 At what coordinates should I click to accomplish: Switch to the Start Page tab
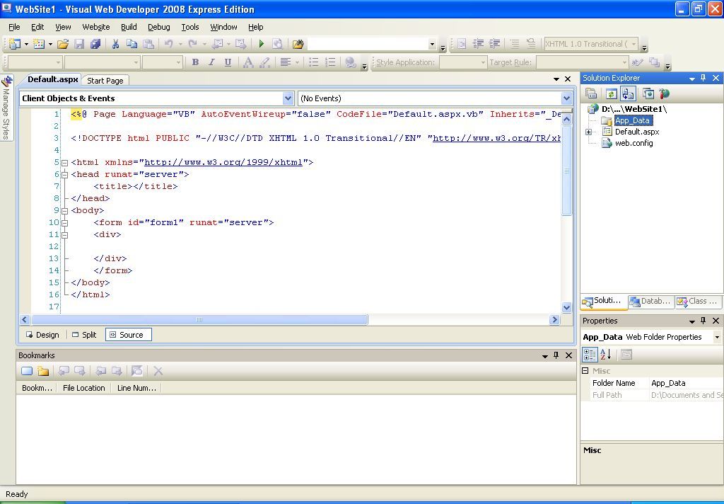point(105,81)
